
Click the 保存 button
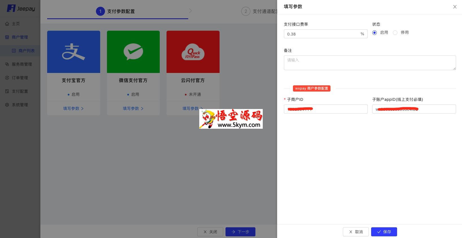[x=384, y=232]
